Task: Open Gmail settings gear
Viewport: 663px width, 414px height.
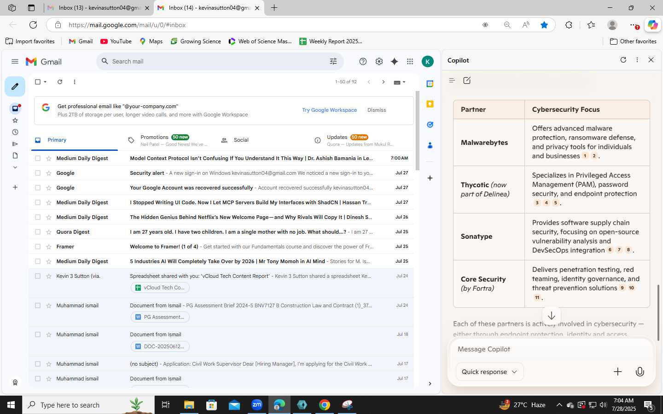Action: tap(379, 62)
